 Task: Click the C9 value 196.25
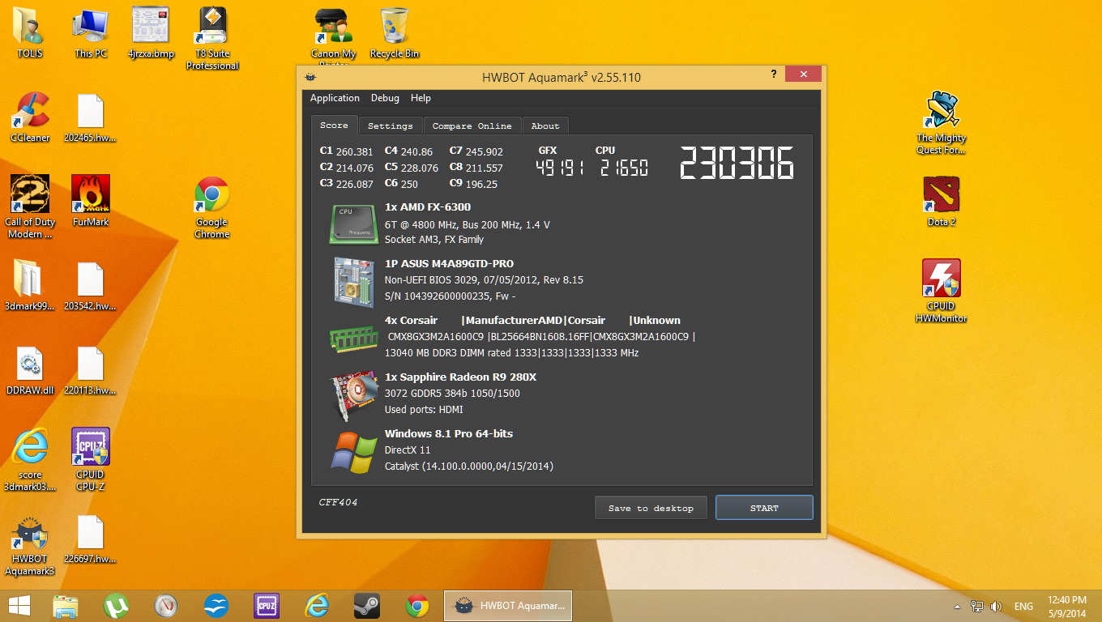(481, 184)
